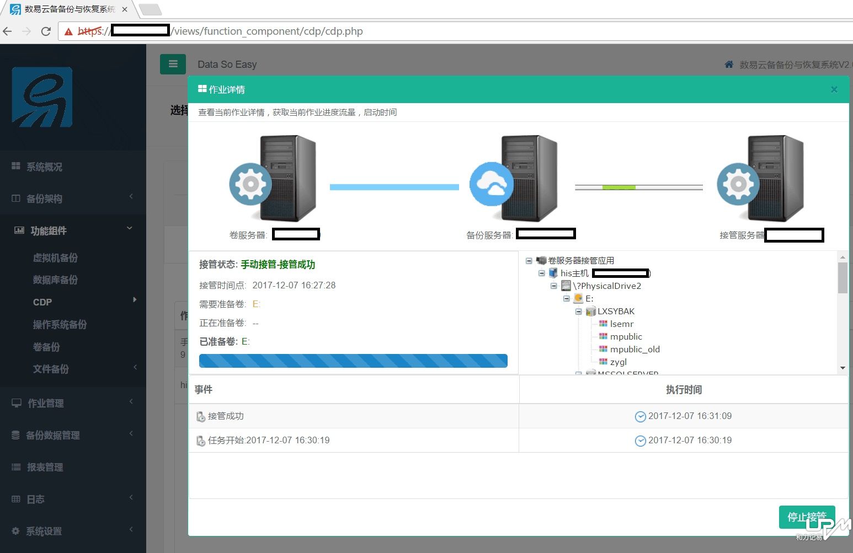
Task: Click the 备份服务器 cloud server icon
Action: tap(514, 179)
